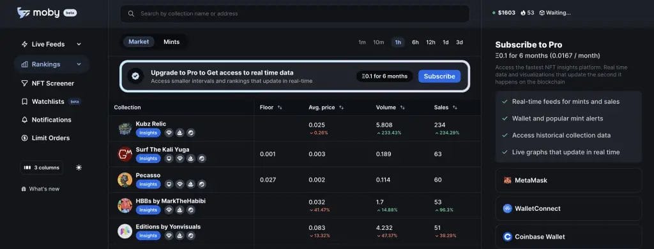
Task: Click Editions by Yonvisuals sailboat icon
Action: (179, 236)
